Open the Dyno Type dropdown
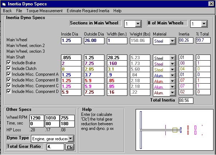Image resolution: width=216 pixels, height=155 pixels. pos(71,138)
